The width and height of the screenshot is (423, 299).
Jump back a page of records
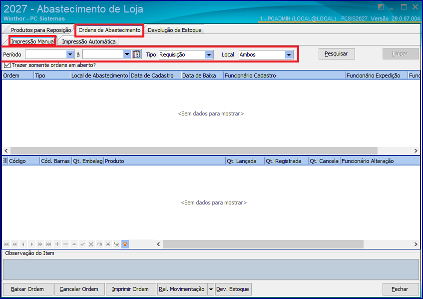(14, 244)
